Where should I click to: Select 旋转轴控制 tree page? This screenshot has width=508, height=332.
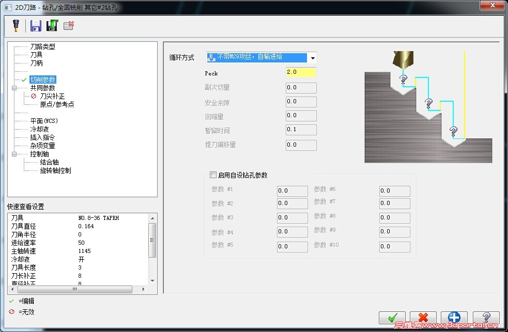tap(55, 170)
